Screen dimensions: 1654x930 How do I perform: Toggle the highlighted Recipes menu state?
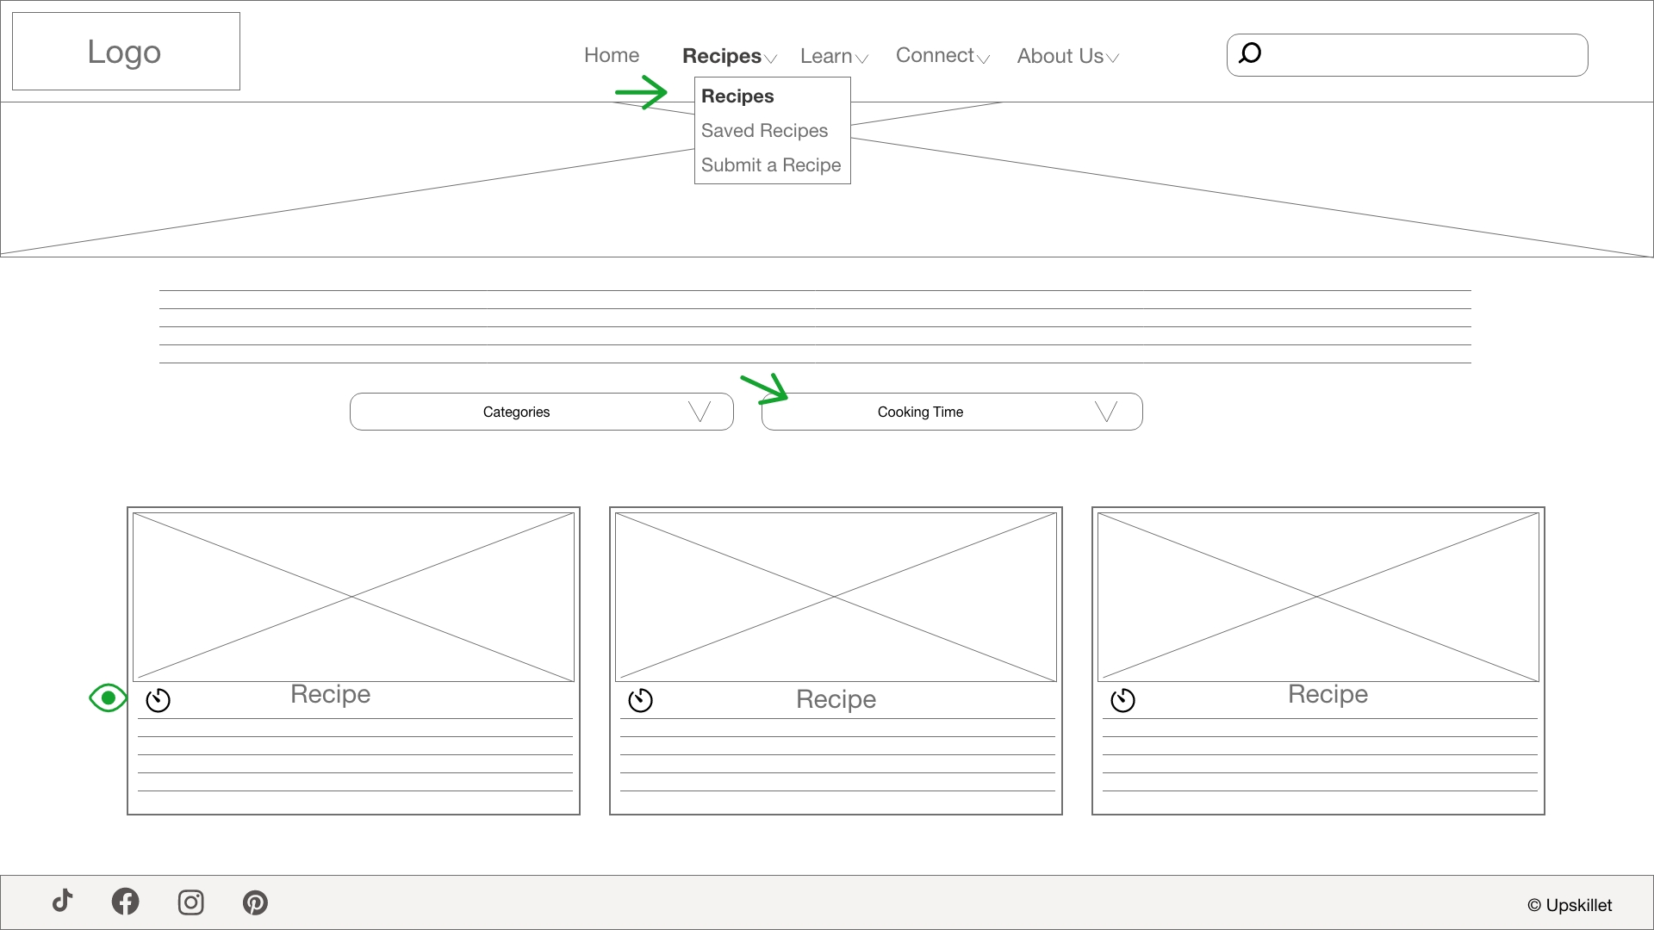click(722, 55)
